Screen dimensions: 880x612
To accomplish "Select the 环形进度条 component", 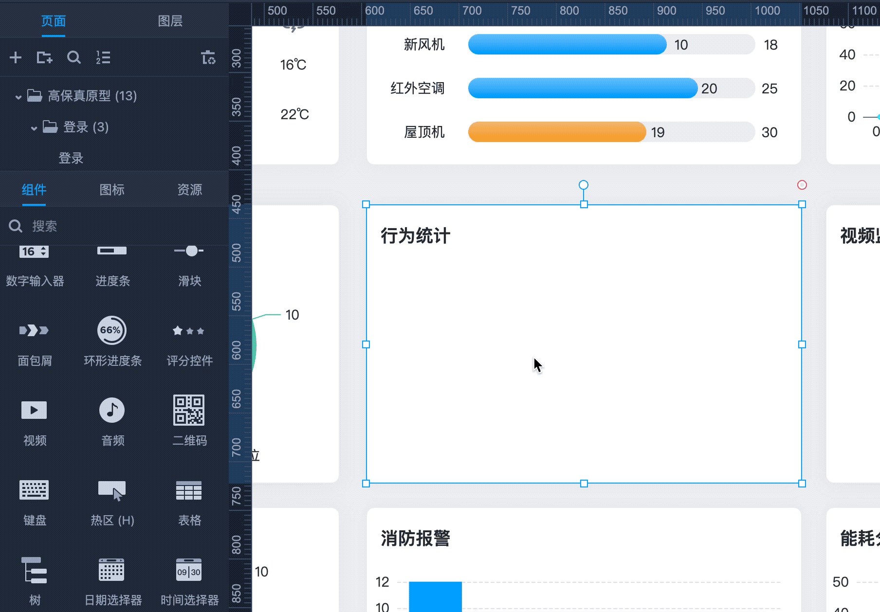I will click(112, 342).
